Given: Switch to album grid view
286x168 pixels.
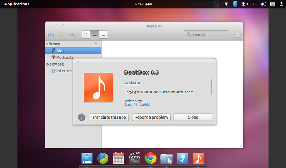Looking at the screenshot, I should pyautogui.click(x=85, y=34).
